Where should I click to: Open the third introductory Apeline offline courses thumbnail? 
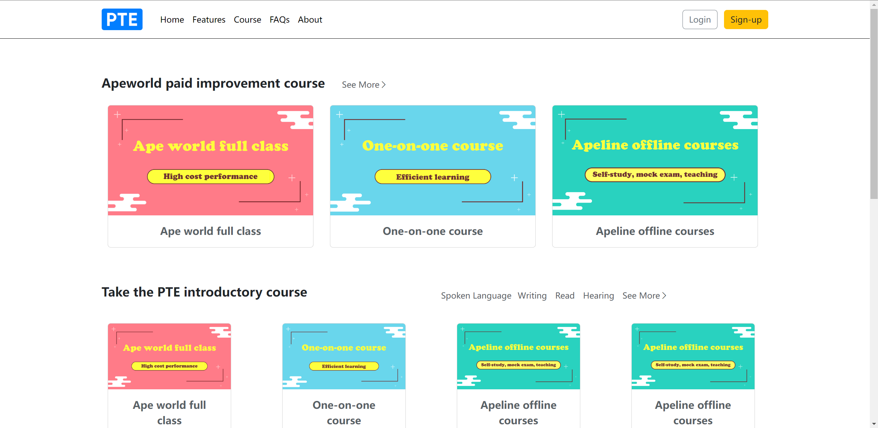(x=519, y=356)
